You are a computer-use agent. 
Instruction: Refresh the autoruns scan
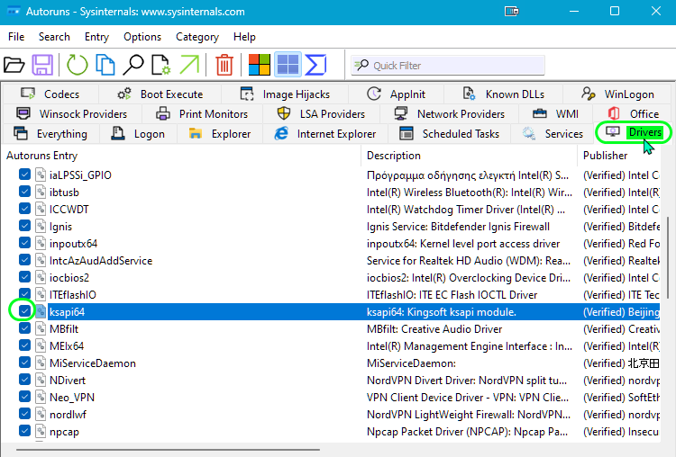(78, 66)
